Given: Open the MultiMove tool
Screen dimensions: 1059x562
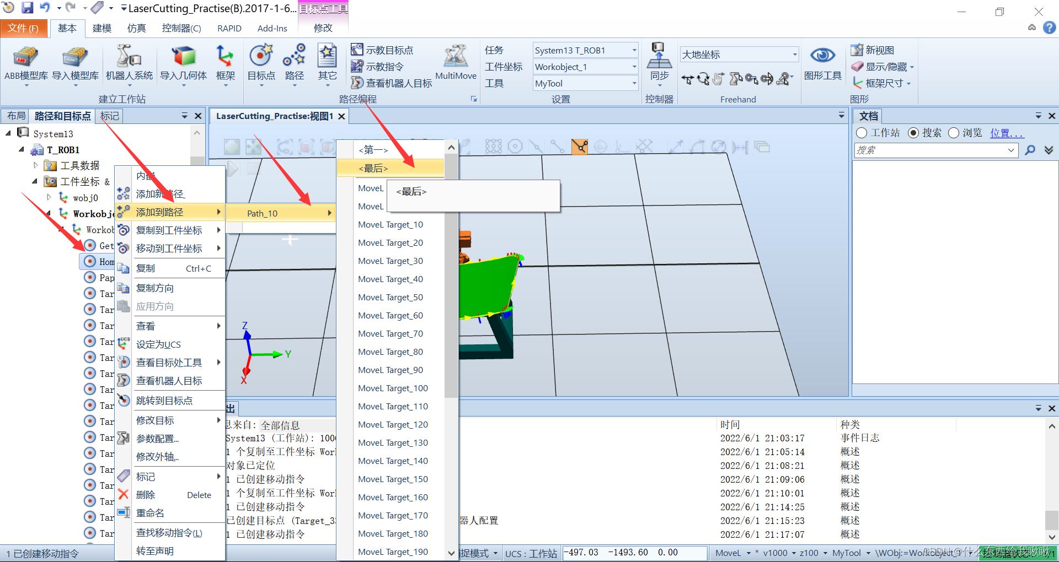Looking at the screenshot, I should [x=456, y=63].
